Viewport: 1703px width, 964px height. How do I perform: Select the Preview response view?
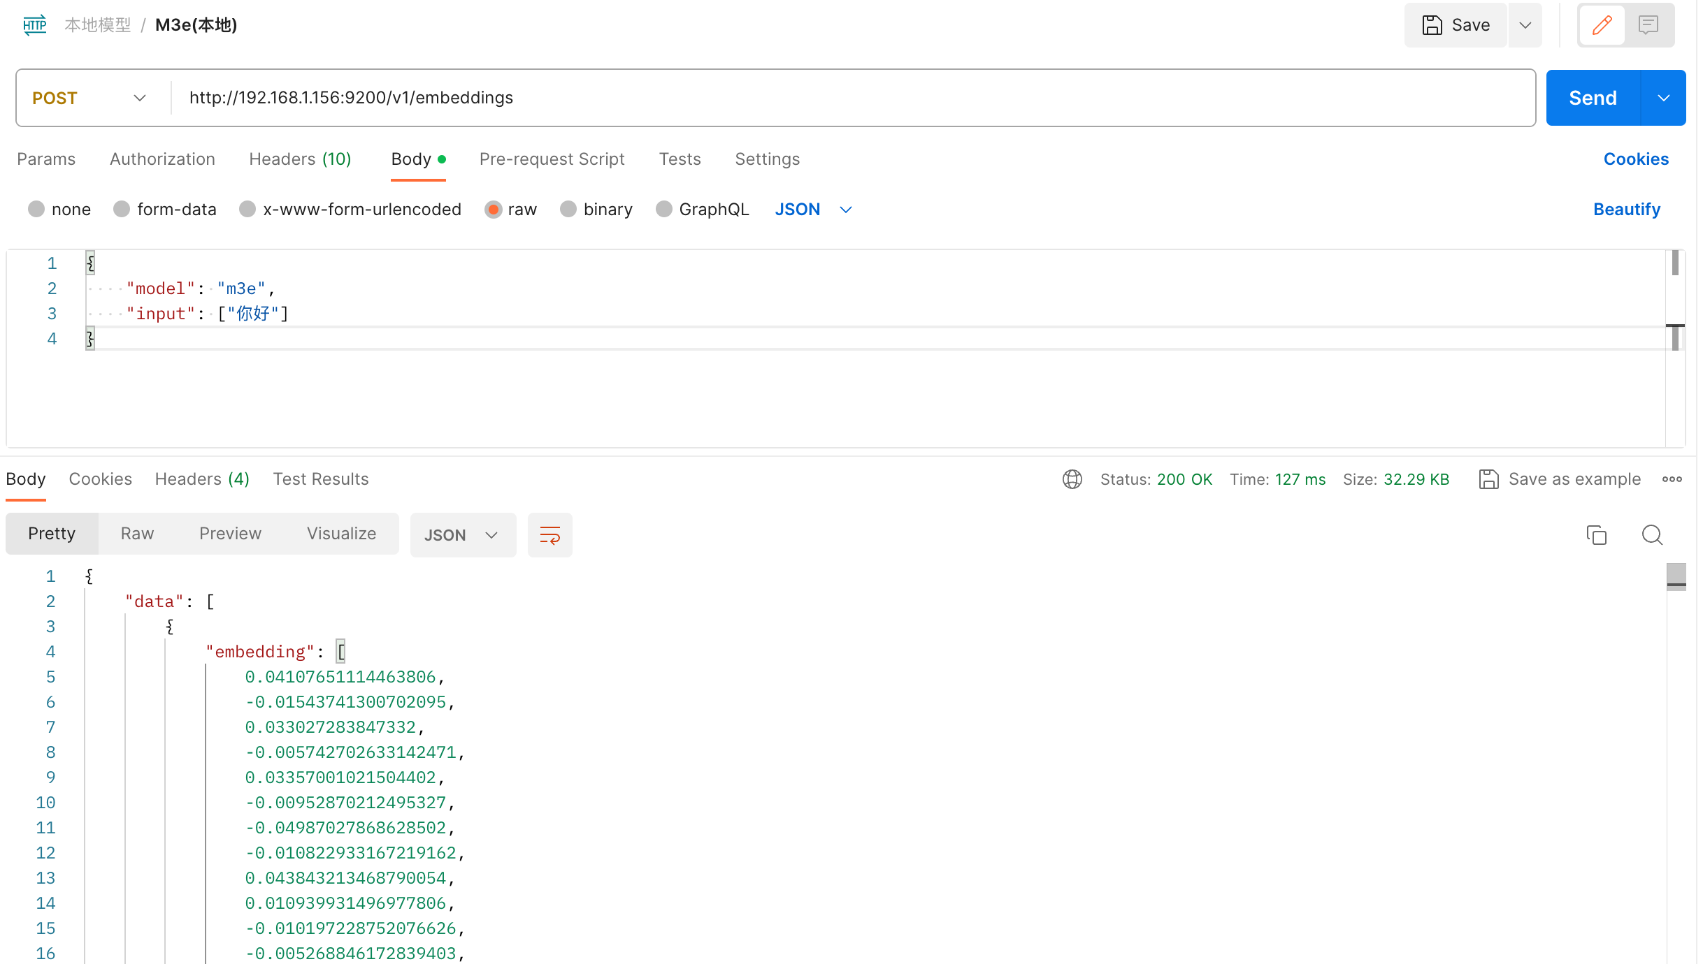pyautogui.click(x=230, y=534)
